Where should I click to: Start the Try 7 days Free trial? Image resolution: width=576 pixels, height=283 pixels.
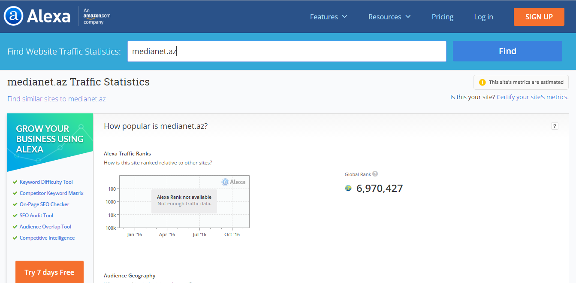49,272
